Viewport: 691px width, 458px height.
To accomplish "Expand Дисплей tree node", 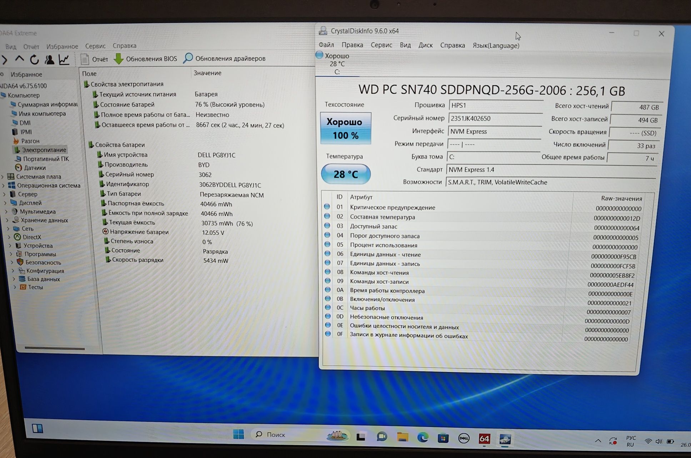I will pos(5,203).
